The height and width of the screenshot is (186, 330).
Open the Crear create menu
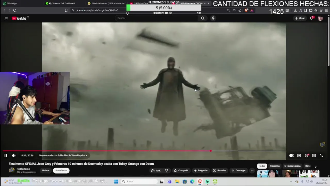click(x=300, y=18)
